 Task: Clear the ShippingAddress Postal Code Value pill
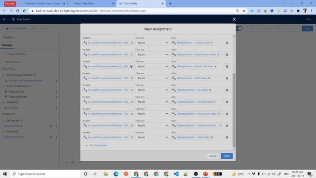[x=218, y=114]
